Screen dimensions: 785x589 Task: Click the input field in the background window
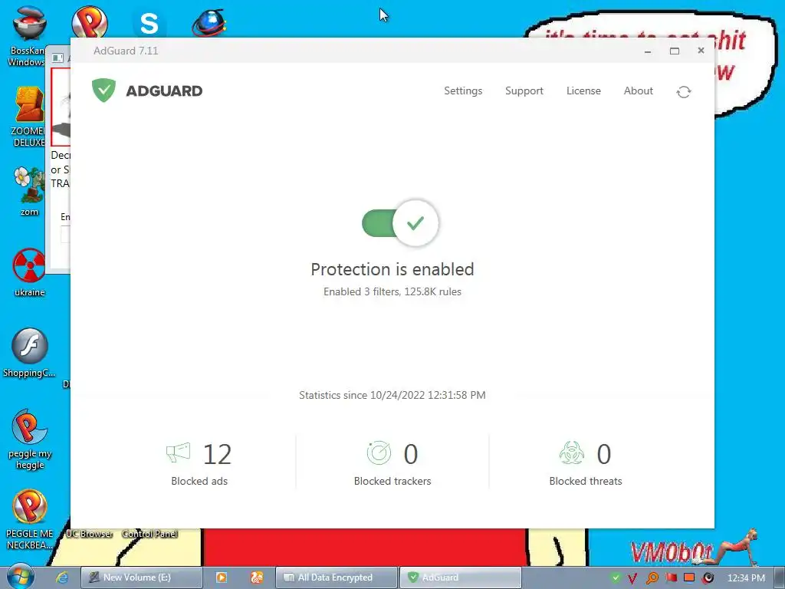tap(66, 235)
